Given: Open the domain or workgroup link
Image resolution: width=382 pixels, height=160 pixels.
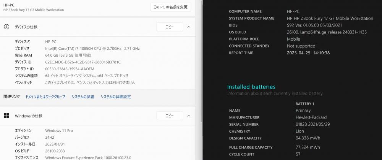Looking at the screenshot, I should click(45, 97).
